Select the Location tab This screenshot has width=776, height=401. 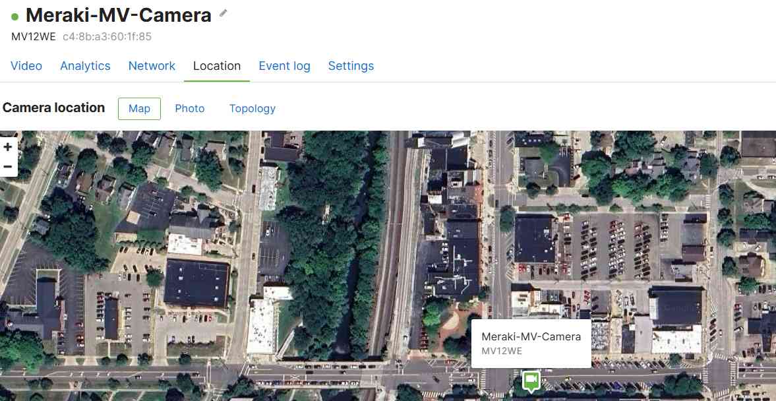coord(217,66)
